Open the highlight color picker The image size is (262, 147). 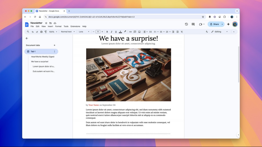[125, 32]
